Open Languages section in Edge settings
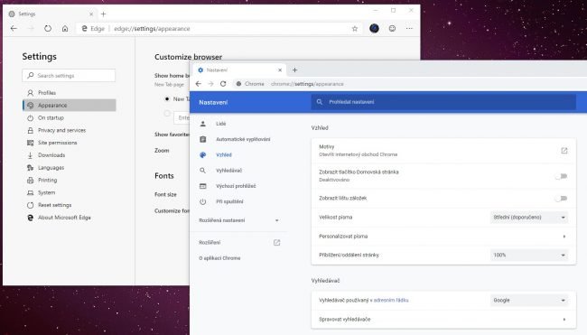Viewport: 587px width, 335px height. [70, 168]
